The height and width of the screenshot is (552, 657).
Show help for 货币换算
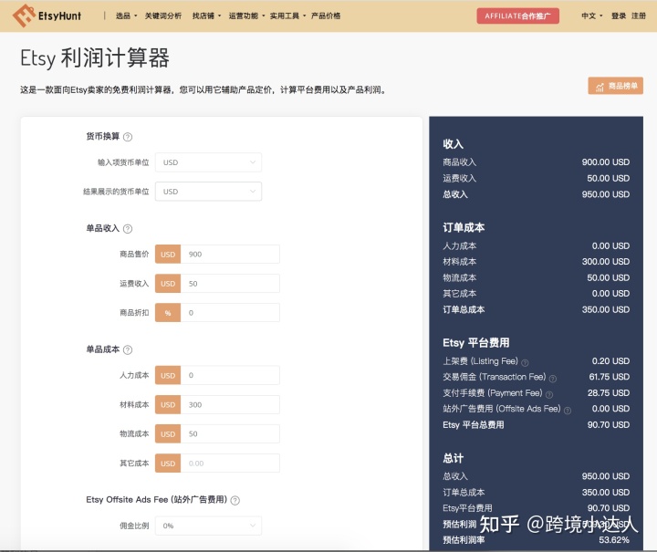click(128, 137)
